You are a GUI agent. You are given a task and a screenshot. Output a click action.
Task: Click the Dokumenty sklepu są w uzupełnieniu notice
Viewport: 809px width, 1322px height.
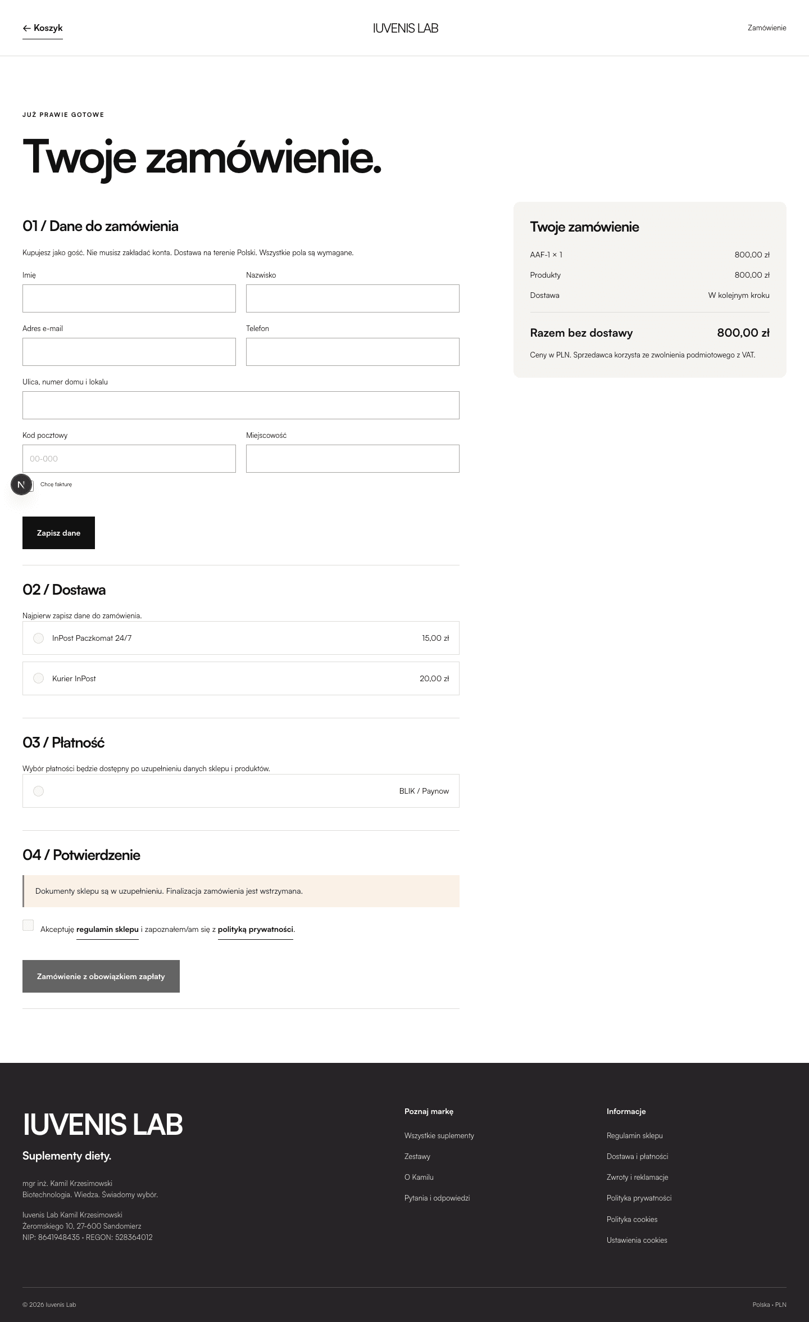pos(241,891)
